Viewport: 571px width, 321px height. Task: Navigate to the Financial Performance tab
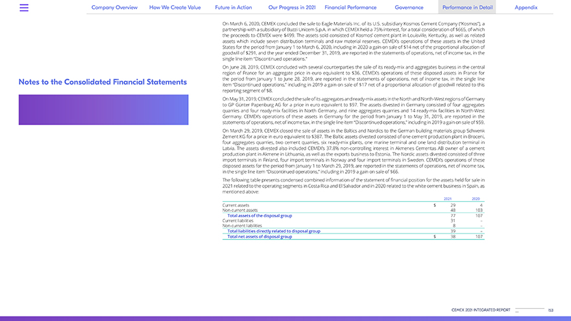[350, 7]
